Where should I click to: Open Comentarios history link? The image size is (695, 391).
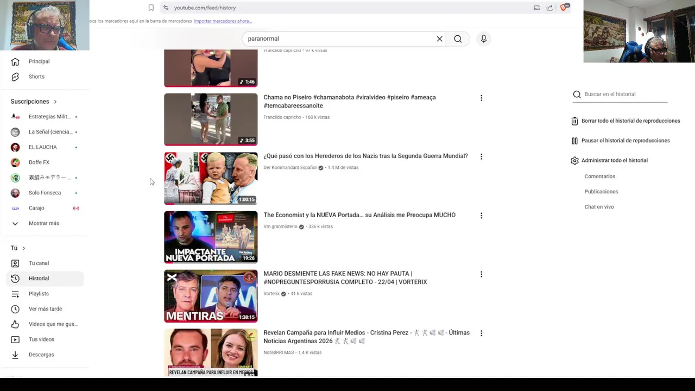(599, 176)
